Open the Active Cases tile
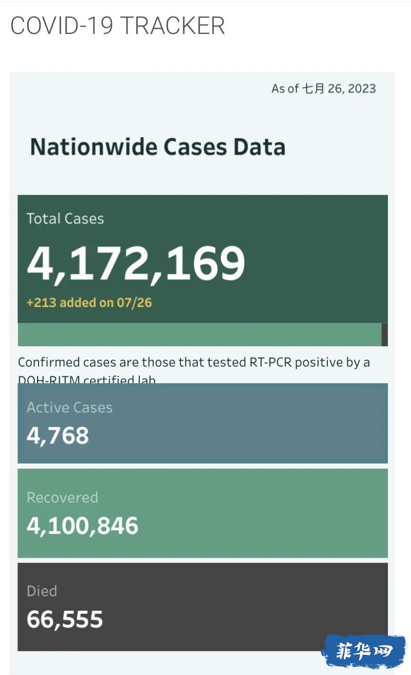 pyautogui.click(x=202, y=423)
